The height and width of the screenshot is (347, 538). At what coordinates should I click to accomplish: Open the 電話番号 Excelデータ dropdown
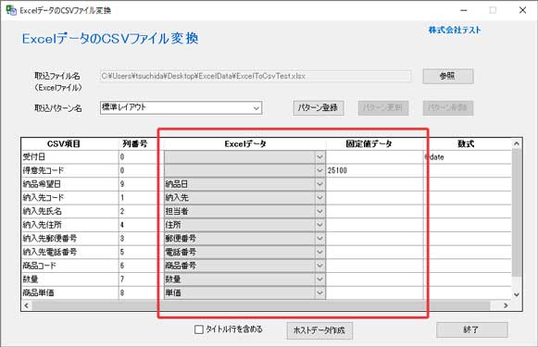pos(319,252)
